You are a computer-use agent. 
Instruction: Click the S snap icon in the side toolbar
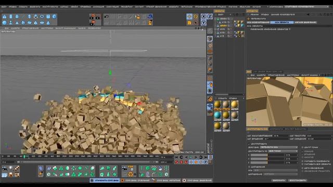pos(210,91)
